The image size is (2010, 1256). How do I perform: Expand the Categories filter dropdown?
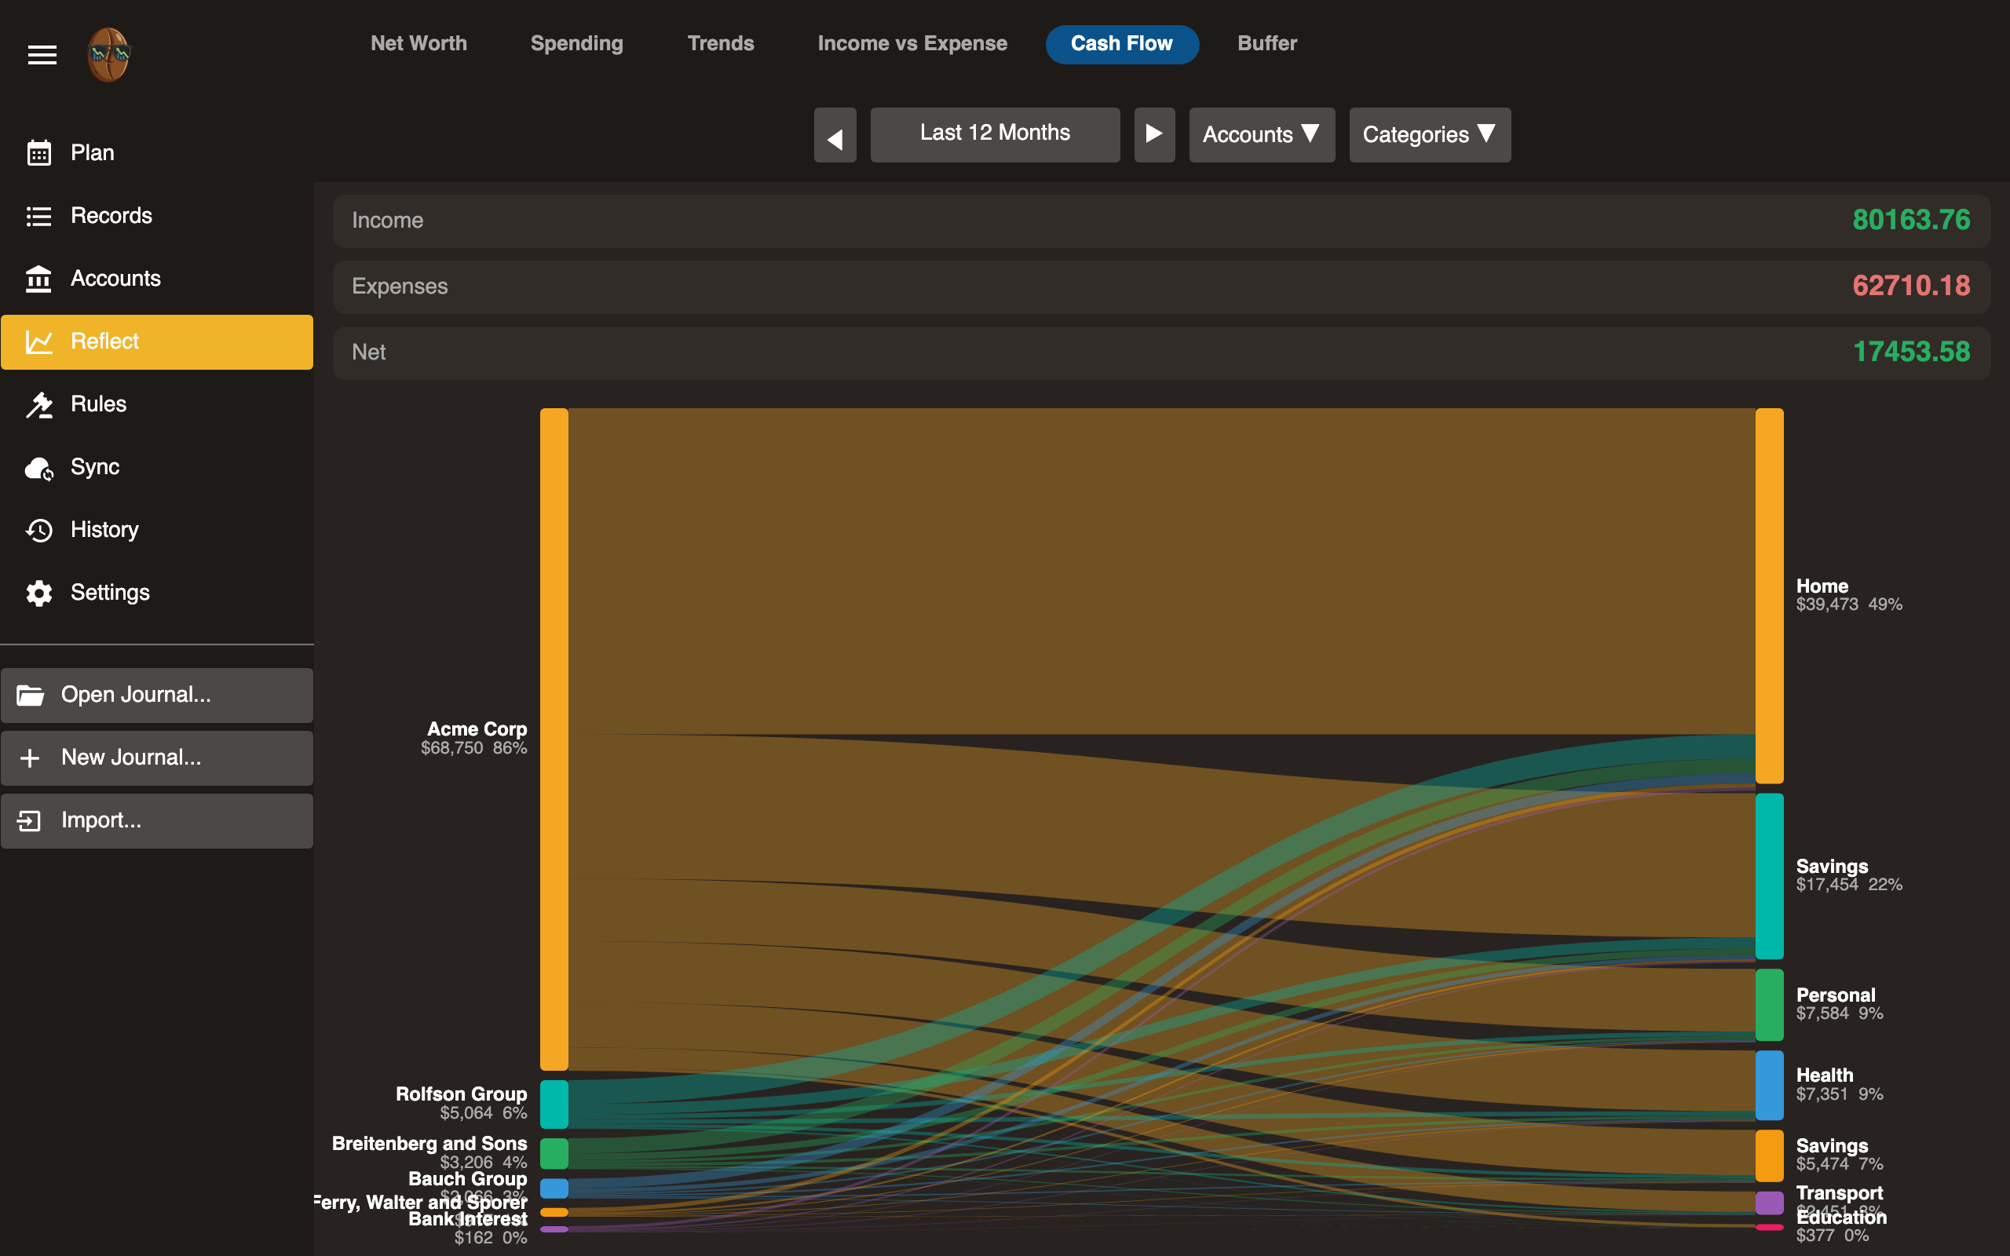pos(1429,134)
